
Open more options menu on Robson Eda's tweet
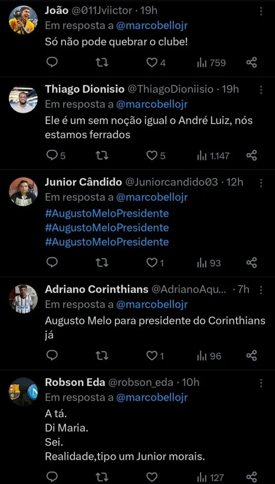coord(261,382)
